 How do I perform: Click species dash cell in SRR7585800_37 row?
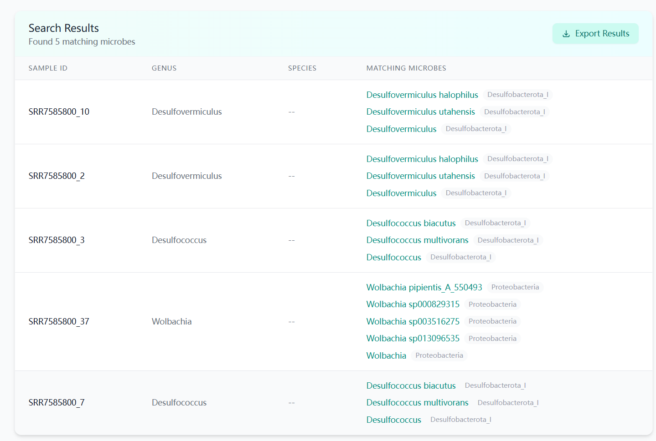pos(292,322)
